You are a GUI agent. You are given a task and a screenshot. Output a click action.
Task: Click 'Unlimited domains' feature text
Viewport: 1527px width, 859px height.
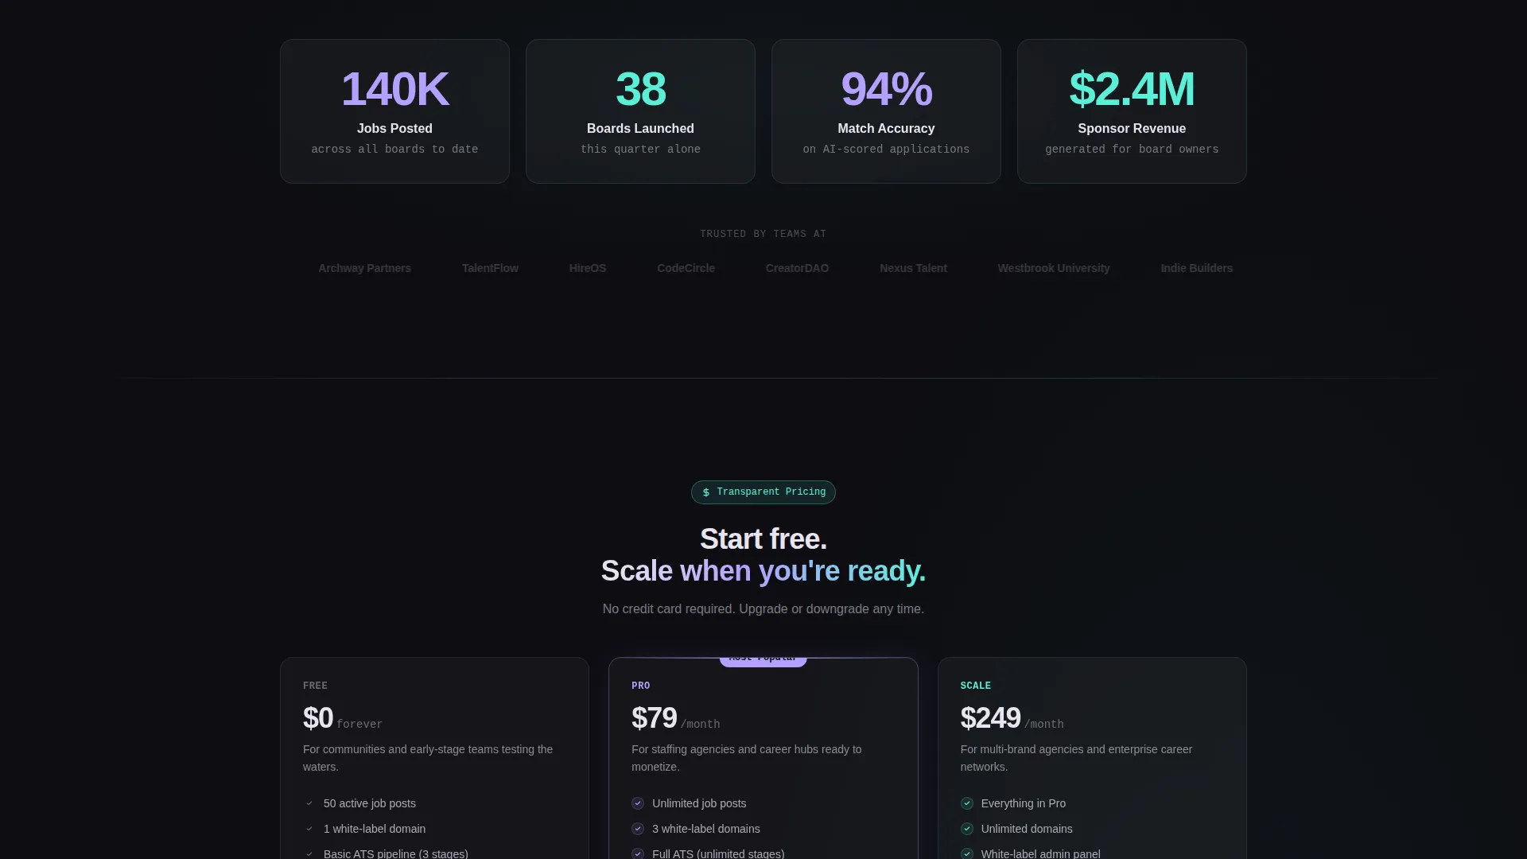point(1027,829)
